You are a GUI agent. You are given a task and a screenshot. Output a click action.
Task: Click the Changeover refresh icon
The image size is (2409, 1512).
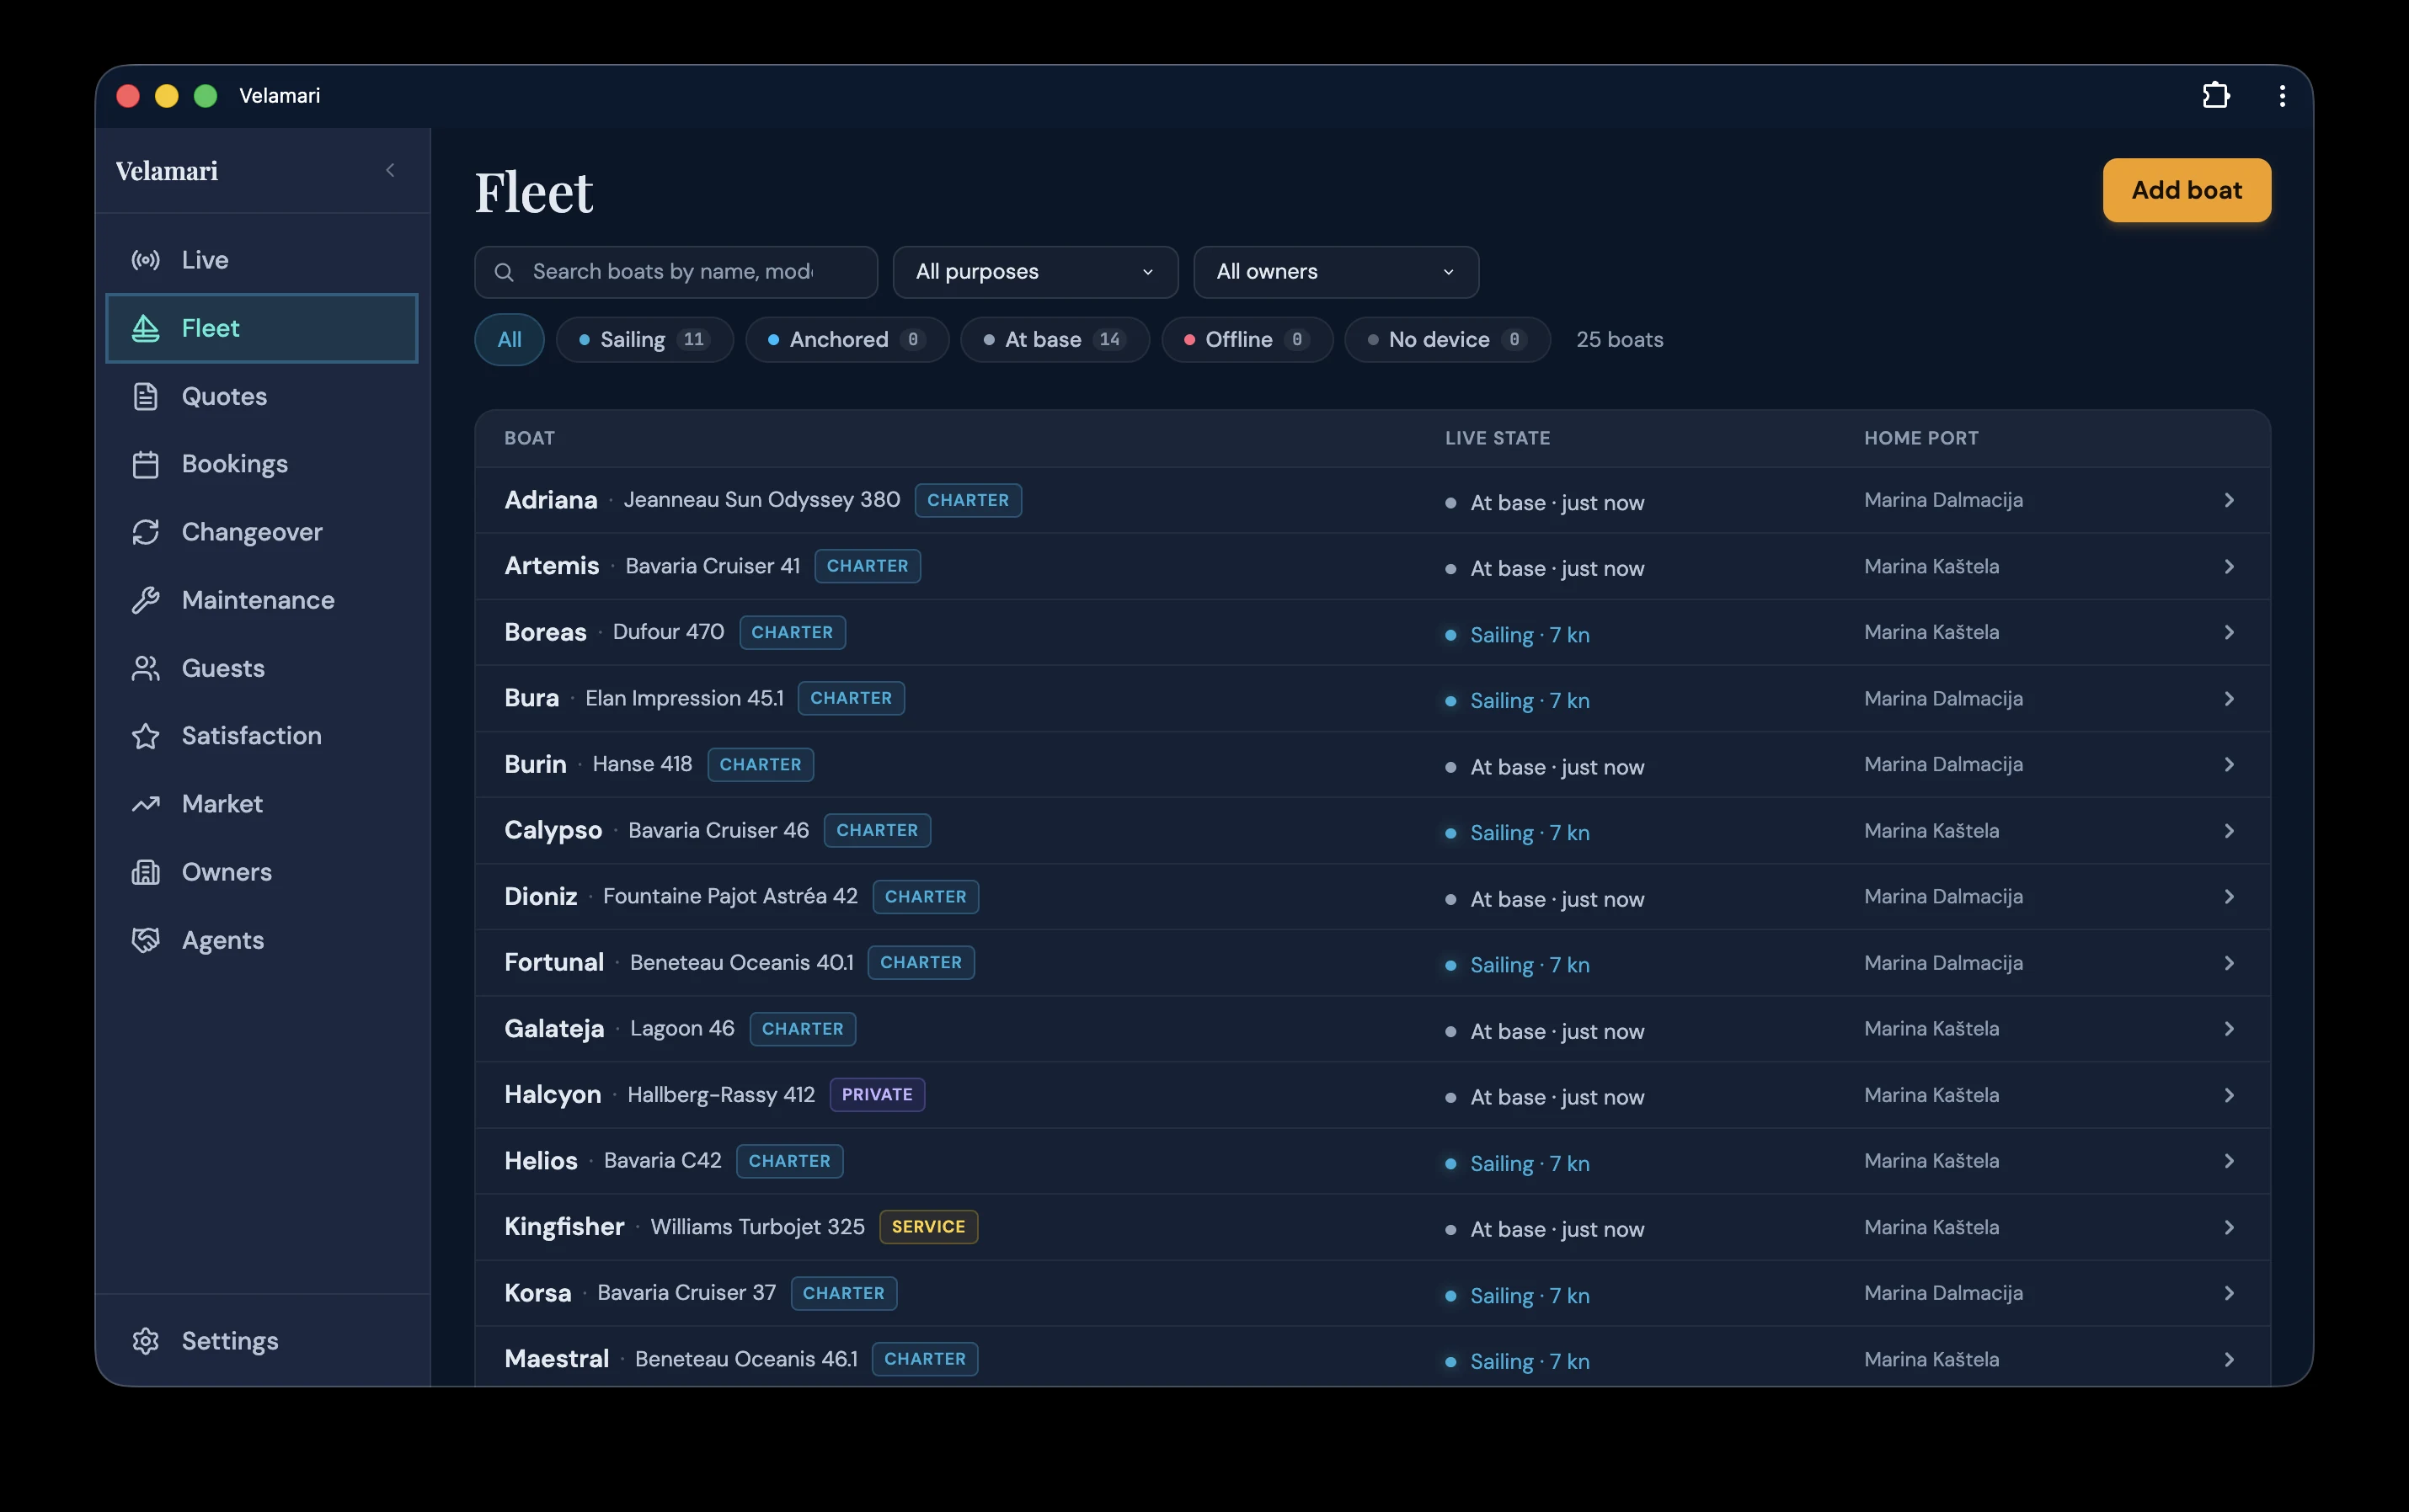pos(146,532)
